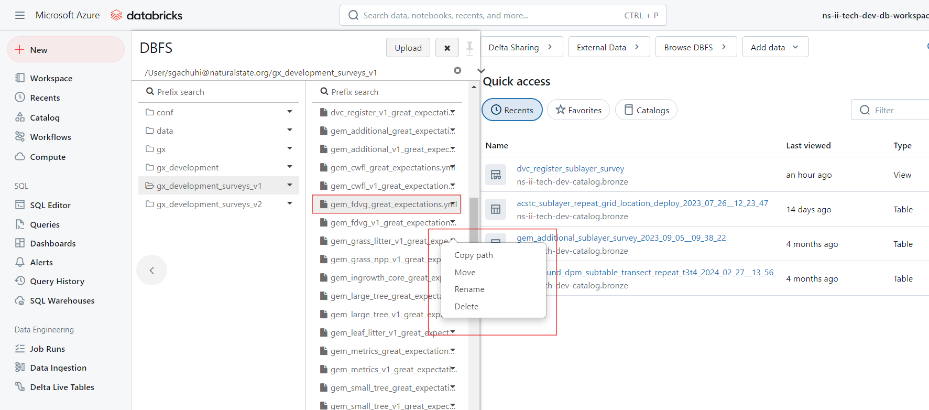Open External Data
The image size is (929, 410).
click(609, 47)
